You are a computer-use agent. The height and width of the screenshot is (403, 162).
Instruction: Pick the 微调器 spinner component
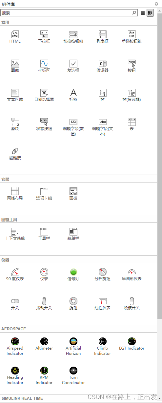(x=102, y=64)
